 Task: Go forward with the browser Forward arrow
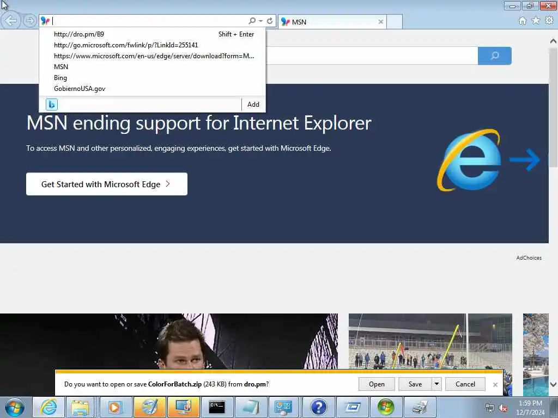coord(30,21)
